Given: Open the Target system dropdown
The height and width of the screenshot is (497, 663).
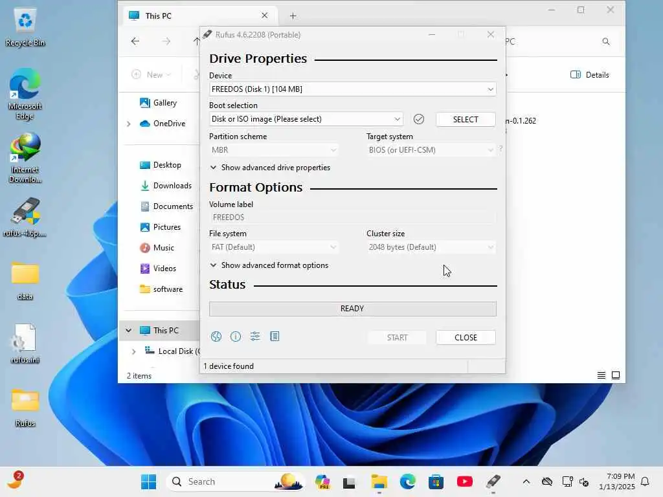Looking at the screenshot, I should 431,150.
